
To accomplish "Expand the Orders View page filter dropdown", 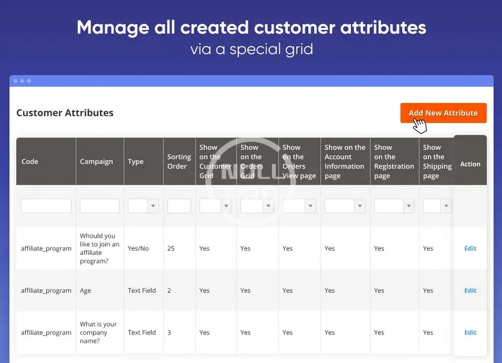I will pyautogui.click(x=299, y=206).
